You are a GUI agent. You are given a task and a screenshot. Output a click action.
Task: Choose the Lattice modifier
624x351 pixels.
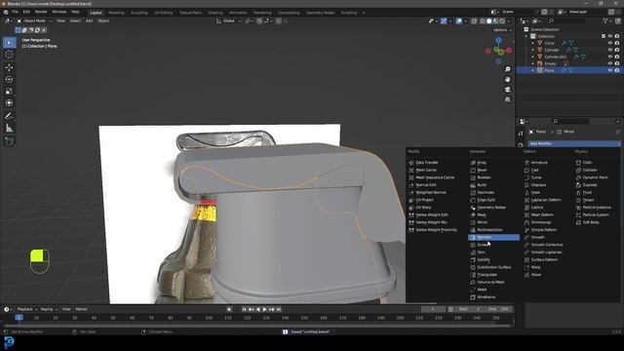click(x=536, y=208)
